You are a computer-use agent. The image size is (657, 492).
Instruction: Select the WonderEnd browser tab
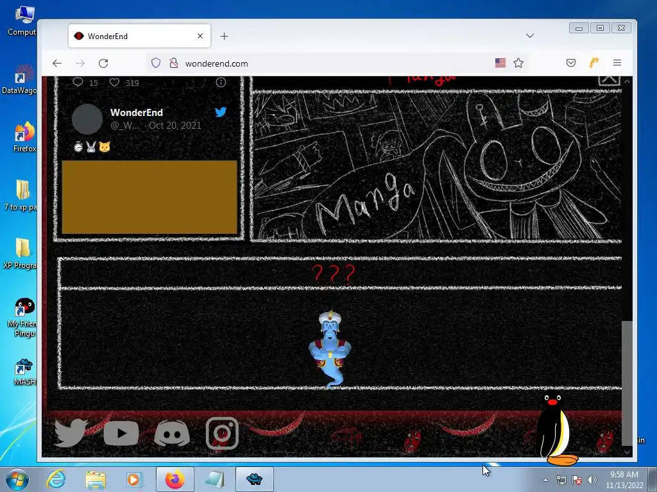pos(139,36)
